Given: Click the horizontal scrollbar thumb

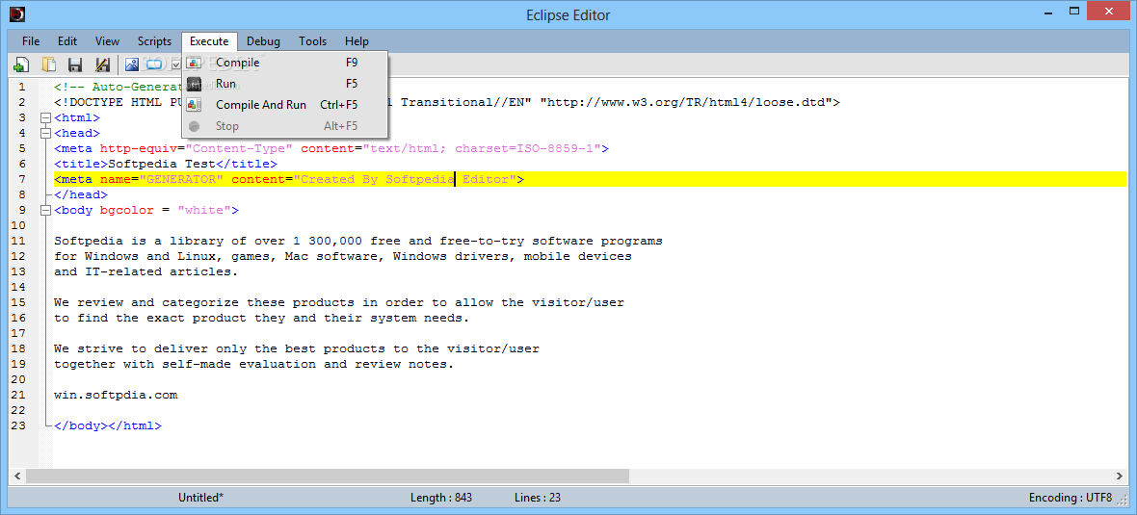Looking at the screenshot, I should (x=328, y=476).
